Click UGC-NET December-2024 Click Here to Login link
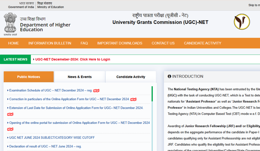The height and width of the screenshot is (151, 260). (x=73, y=59)
